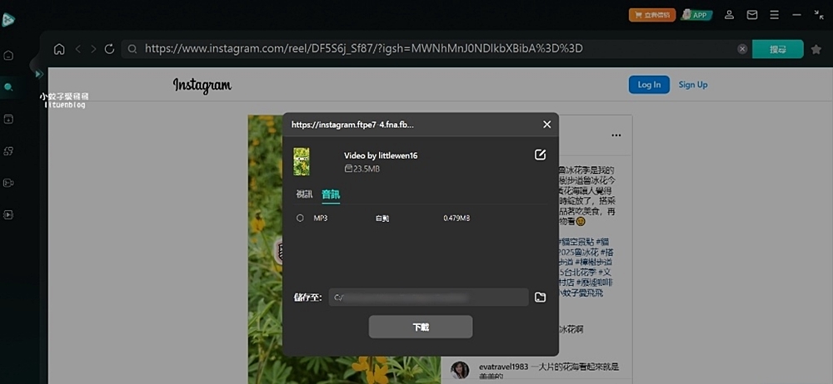Viewport: 833px width, 384px height.
Task: Open the screen recorder icon in the left sidebar
Action: coord(8,183)
